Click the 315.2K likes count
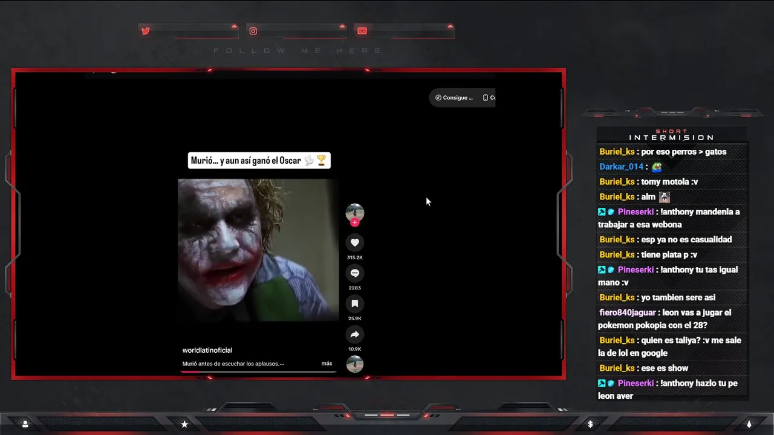The width and height of the screenshot is (774, 435). 355,257
